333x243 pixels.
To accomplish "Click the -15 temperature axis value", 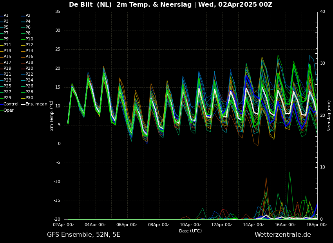I will (x=57, y=201).
